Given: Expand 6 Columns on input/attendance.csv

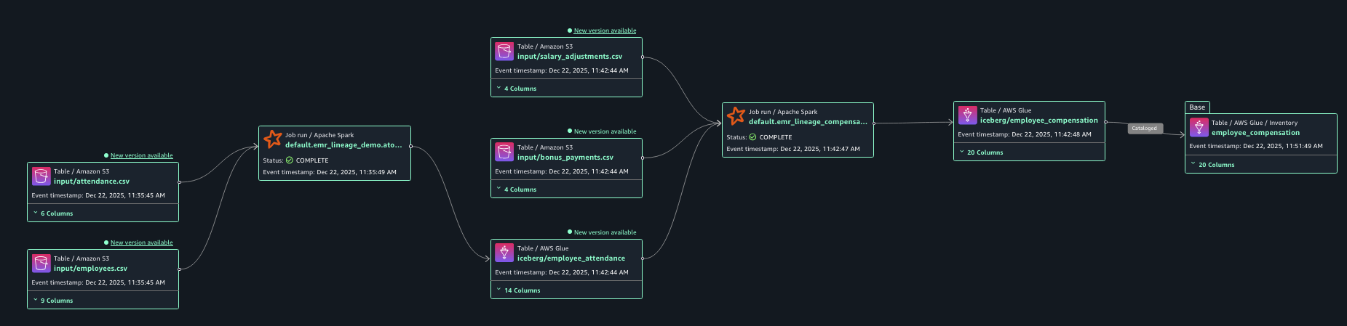Looking at the screenshot, I should [x=53, y=213].
